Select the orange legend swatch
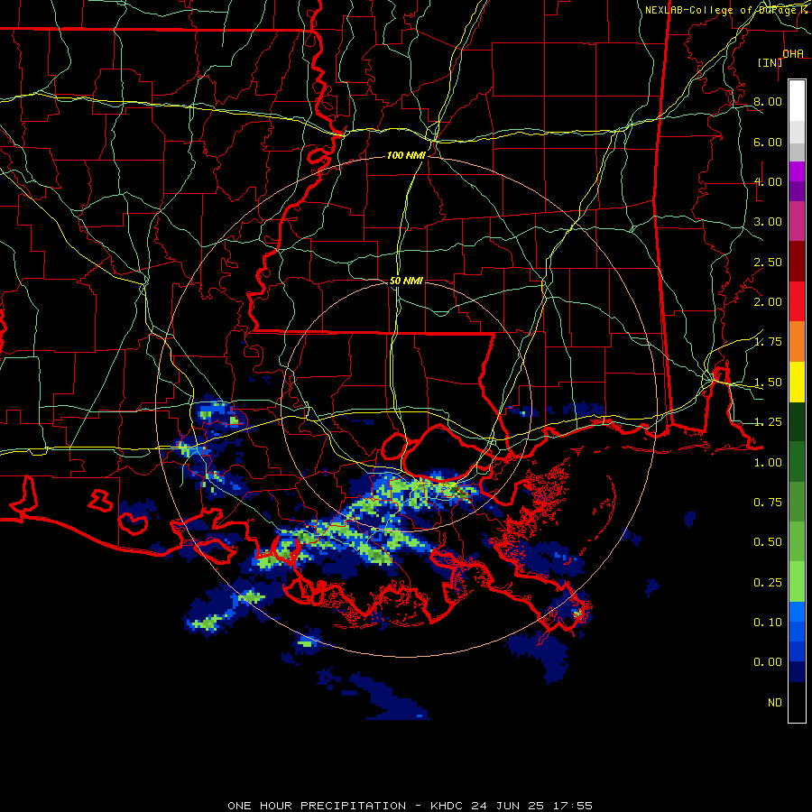This screenshot has width=812, height=812. [x=797, y=342]
